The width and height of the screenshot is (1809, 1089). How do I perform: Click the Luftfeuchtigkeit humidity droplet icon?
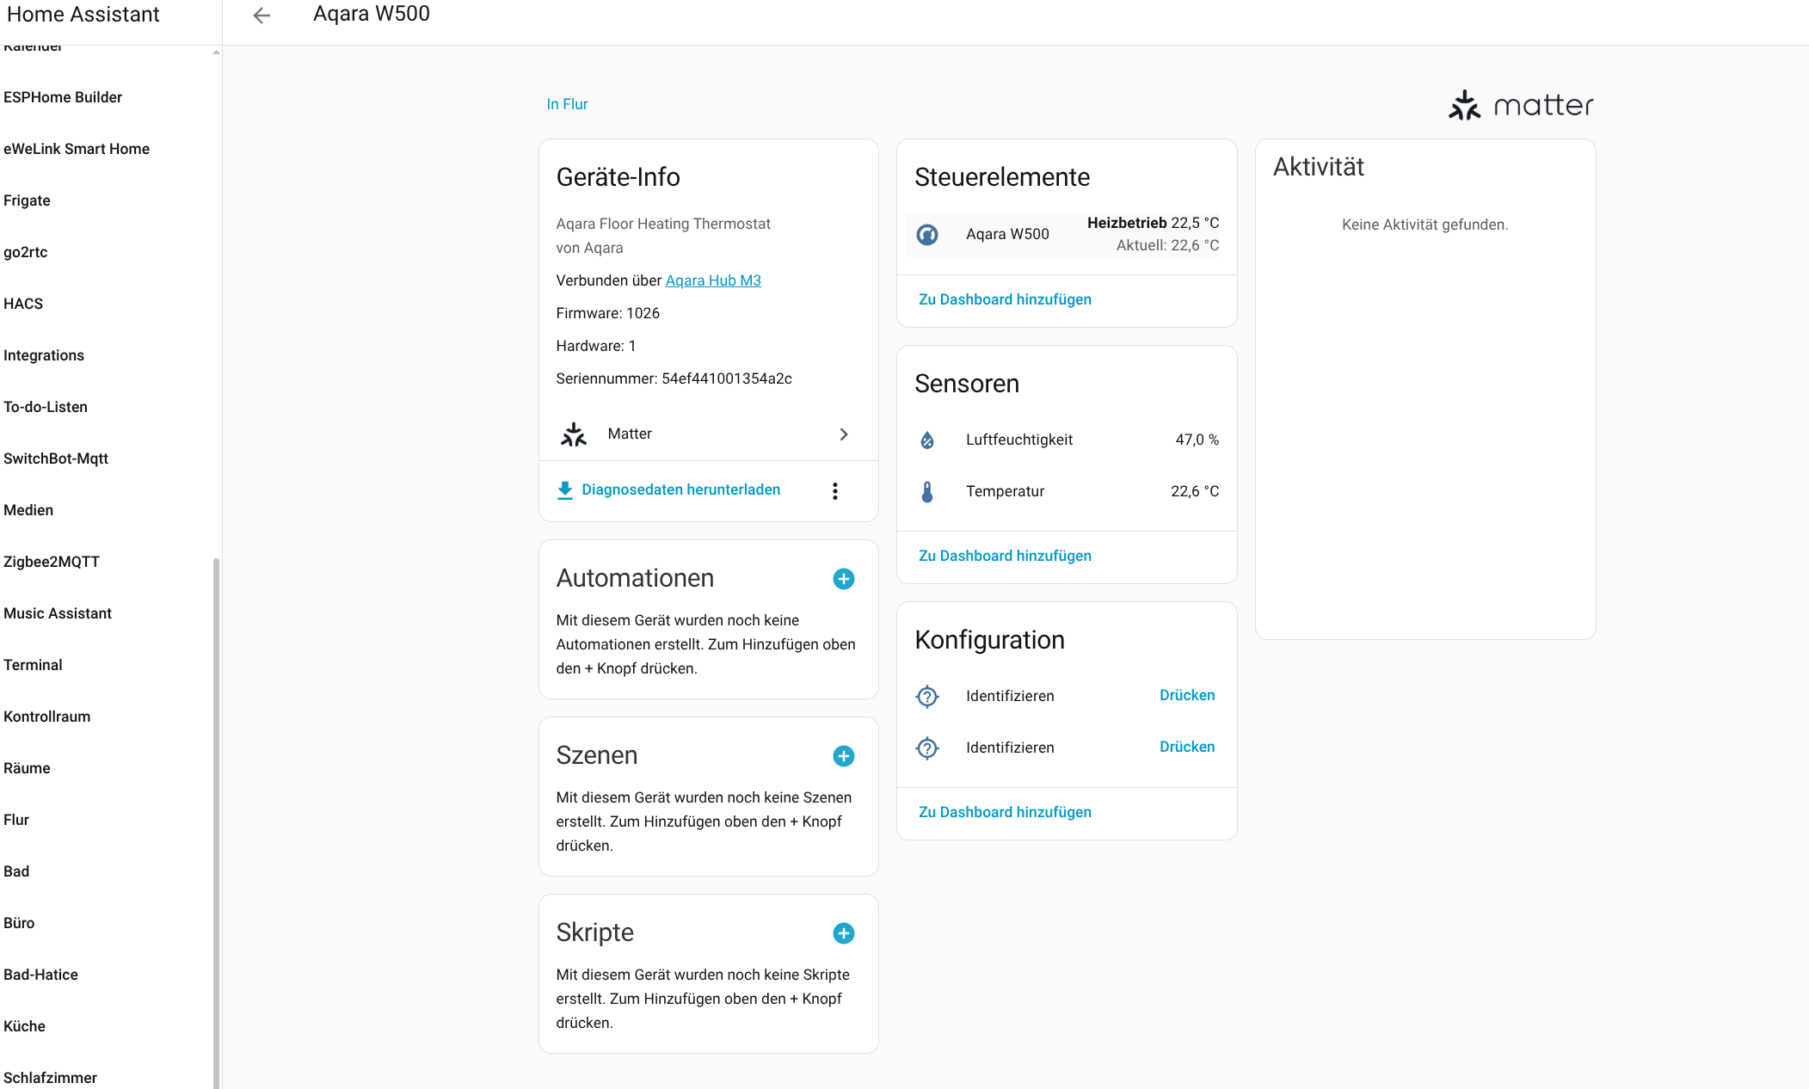[927, 440]
